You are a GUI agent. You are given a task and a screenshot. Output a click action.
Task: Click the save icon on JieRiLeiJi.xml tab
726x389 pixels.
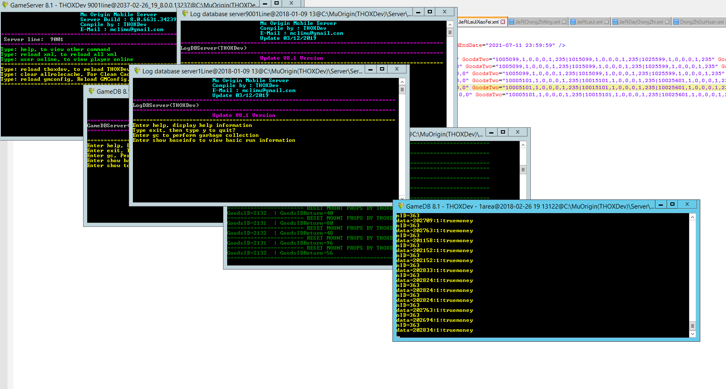click(573, 22)
